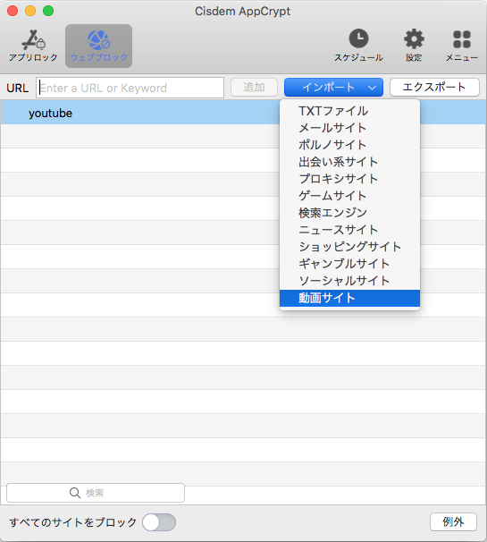Click the 検索 search field
The image size is (487, 542).
96,493
